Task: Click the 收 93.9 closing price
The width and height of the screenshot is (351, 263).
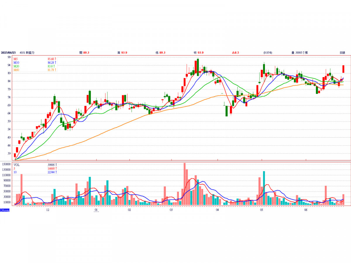Action: pos(199,53)
